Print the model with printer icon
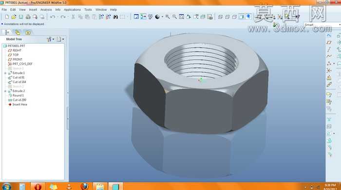This screenshot has width=341, height=190. 28,16
